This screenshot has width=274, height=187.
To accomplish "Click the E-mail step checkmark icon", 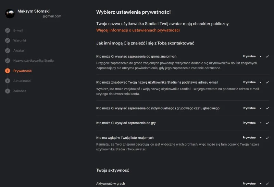I will (x=8, y=30).
